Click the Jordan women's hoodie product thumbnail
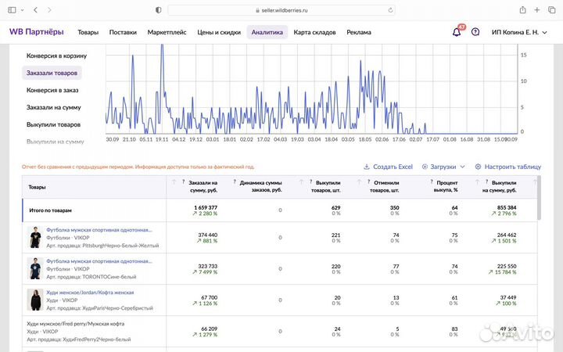 click(x=34, y=300)
